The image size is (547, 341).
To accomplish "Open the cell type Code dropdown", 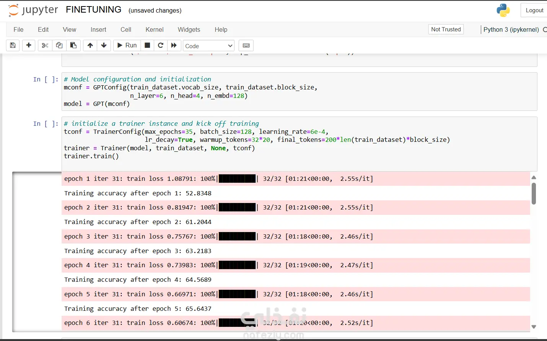I will pos(208,46).
